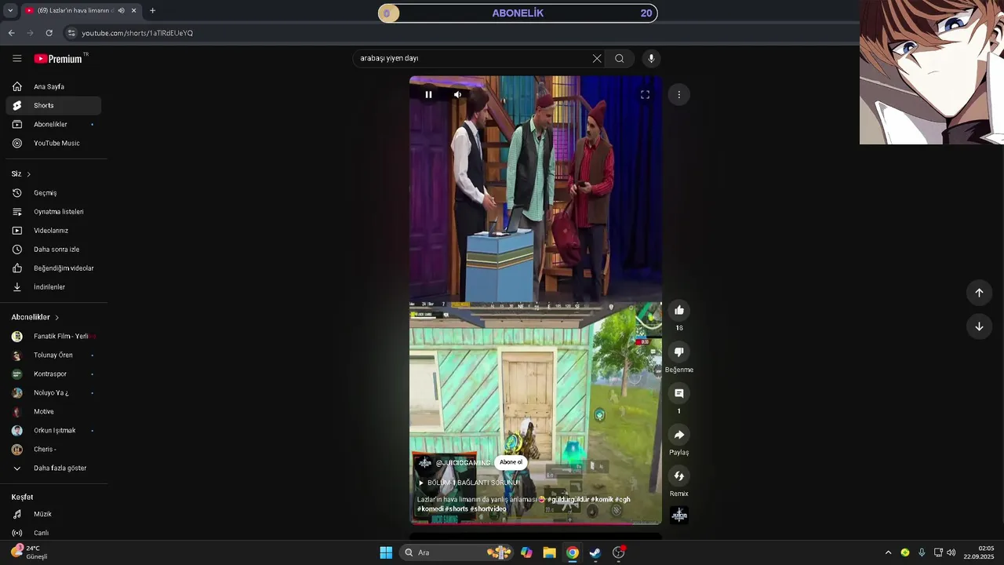Open site information icon in address bar
Screen dimensions: 1004x565
tap(71, 33)
